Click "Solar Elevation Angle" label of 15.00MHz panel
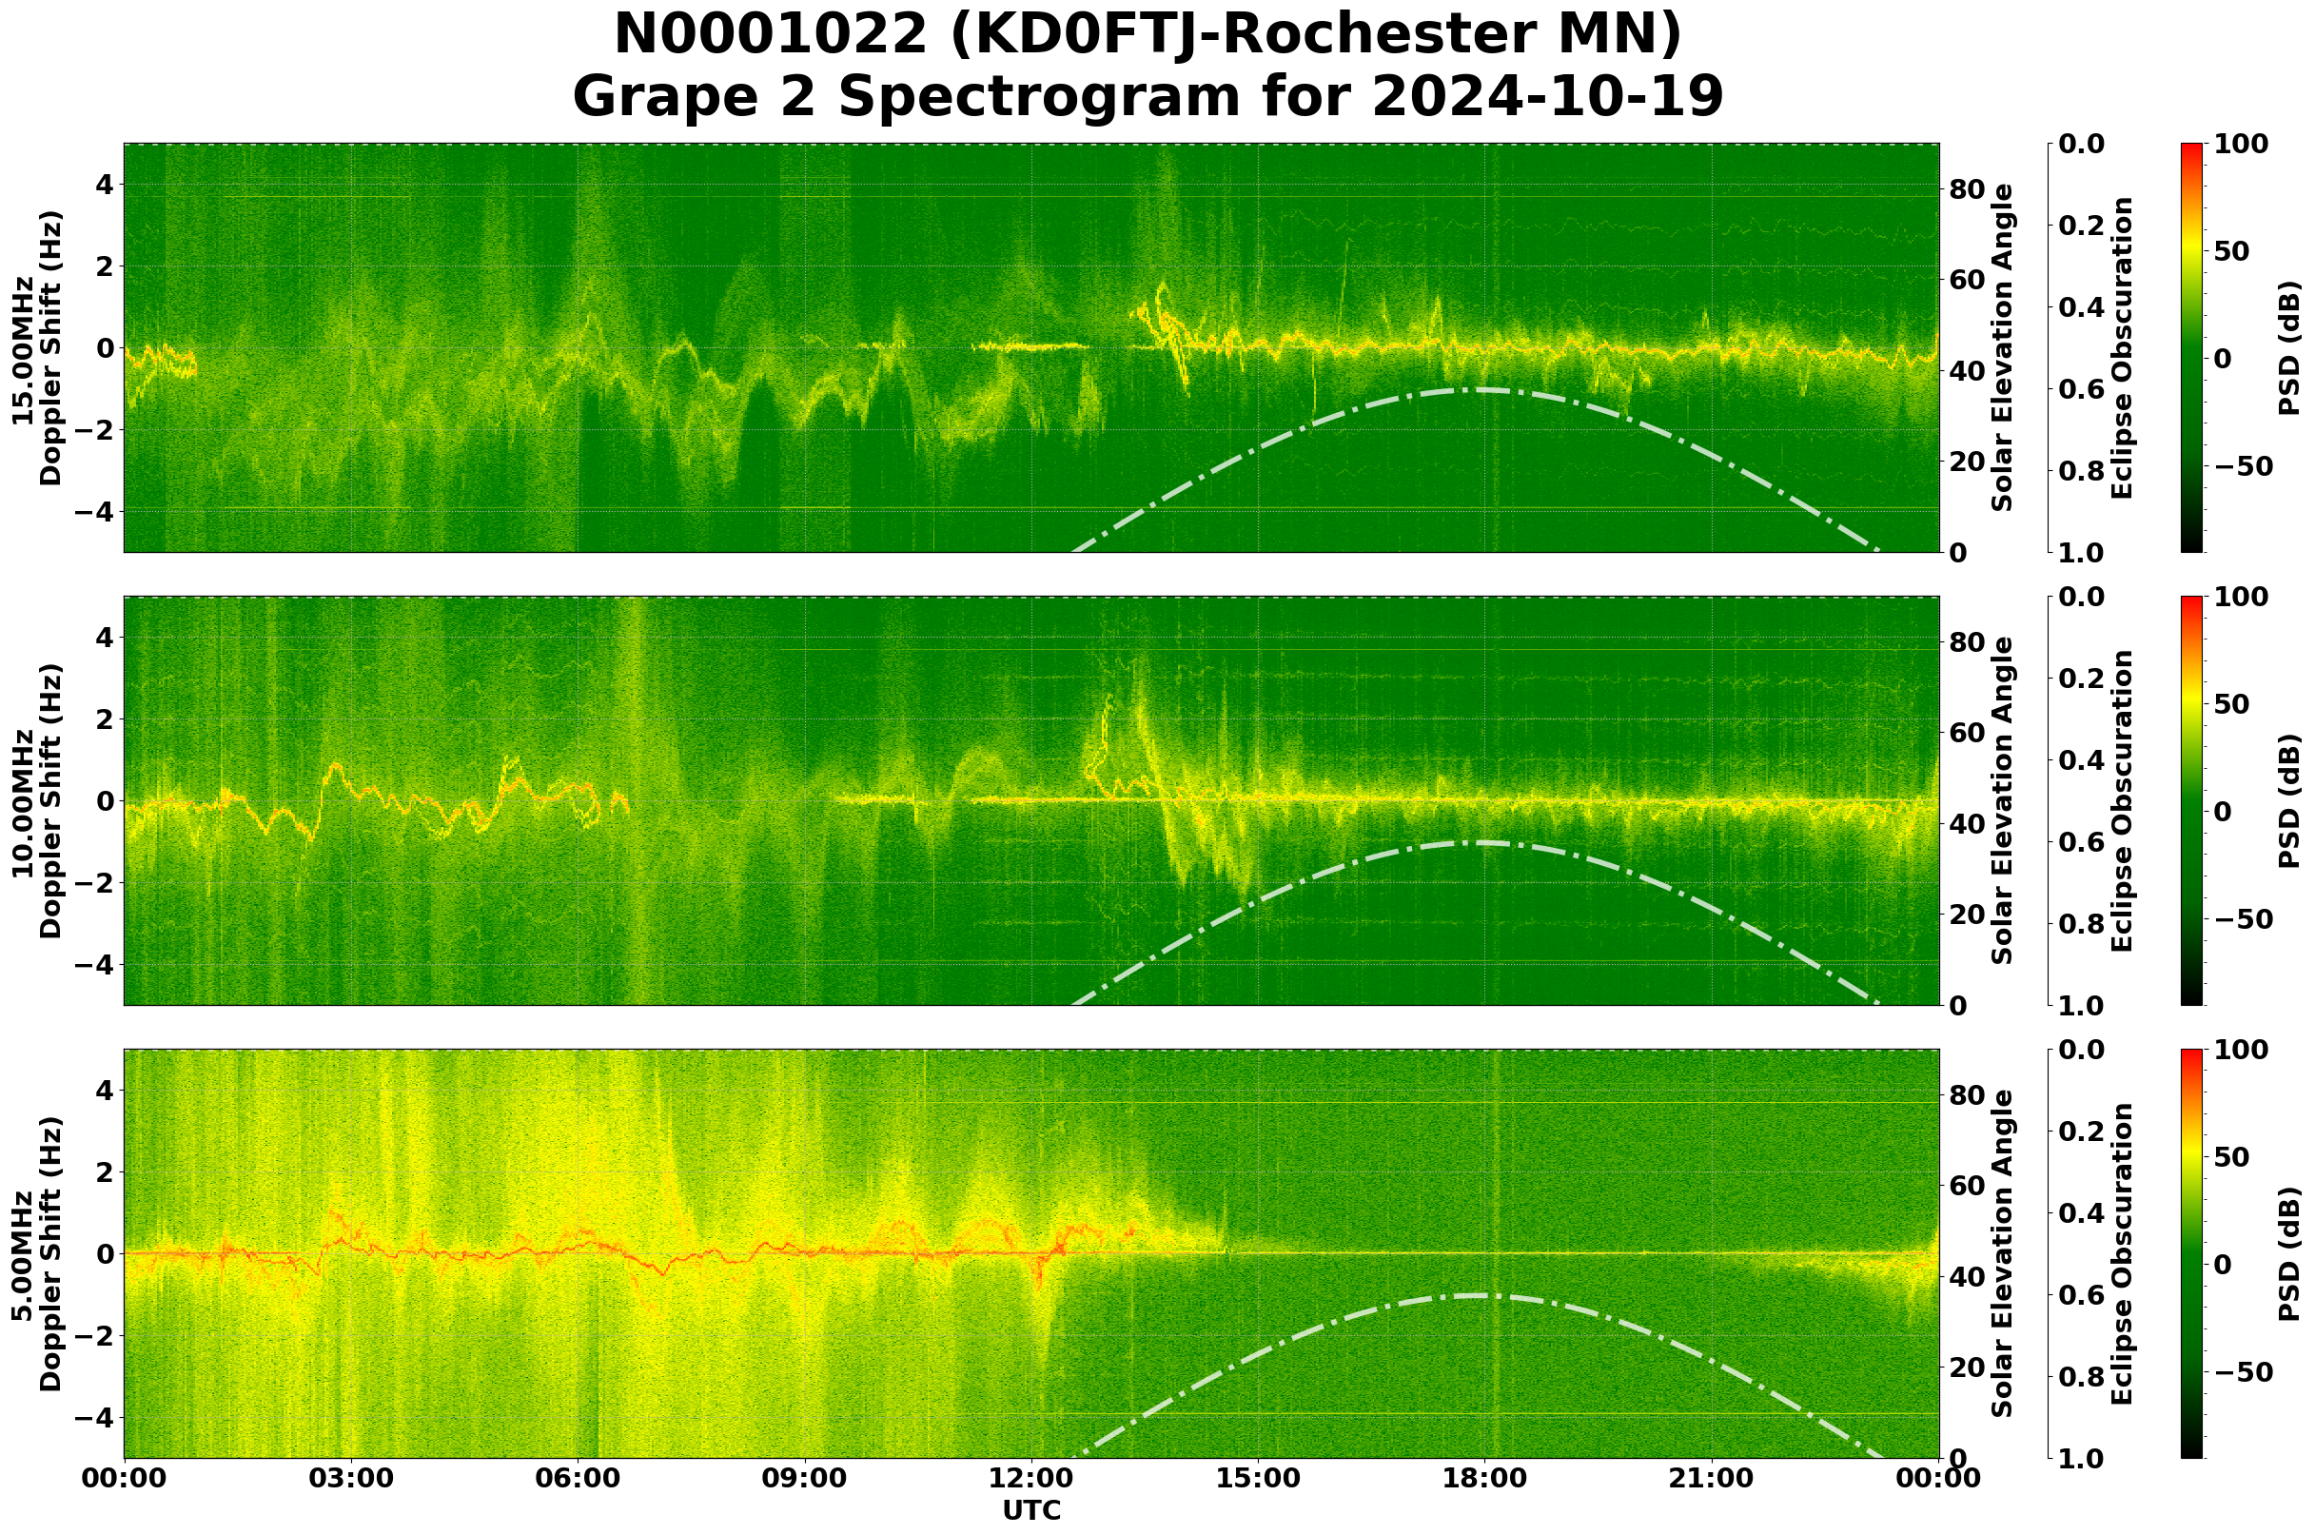The height and width of the screenshot is (1535, 2315). point(2004,348)
